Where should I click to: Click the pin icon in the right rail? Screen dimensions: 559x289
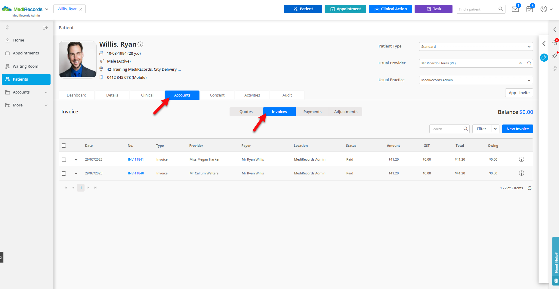(555, 56)
